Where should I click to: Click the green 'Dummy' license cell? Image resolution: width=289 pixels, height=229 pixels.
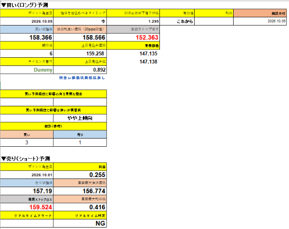click(26, 70)
